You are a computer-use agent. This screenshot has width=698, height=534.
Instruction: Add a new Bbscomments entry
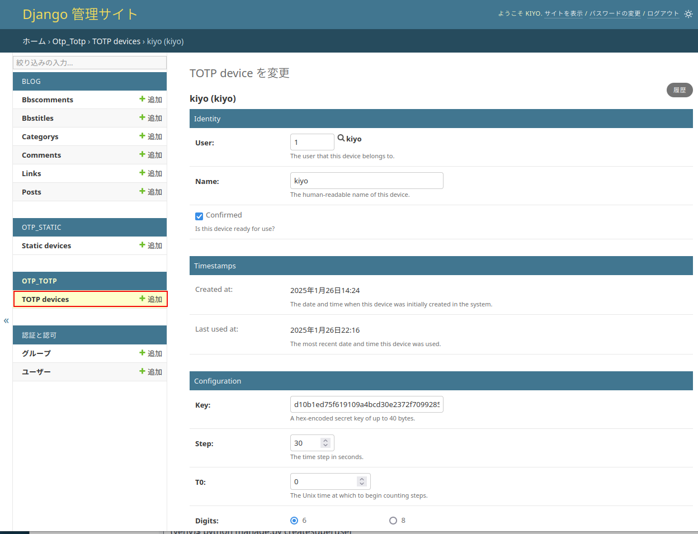point(150,100)
